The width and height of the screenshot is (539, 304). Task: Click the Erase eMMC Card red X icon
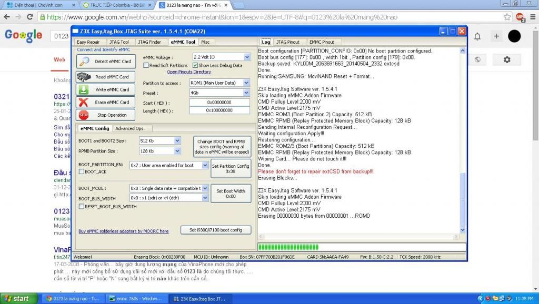84,102
